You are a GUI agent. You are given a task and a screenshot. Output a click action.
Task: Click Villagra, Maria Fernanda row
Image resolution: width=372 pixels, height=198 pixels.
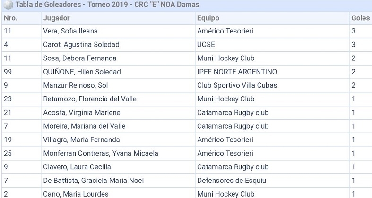(81, 140)
